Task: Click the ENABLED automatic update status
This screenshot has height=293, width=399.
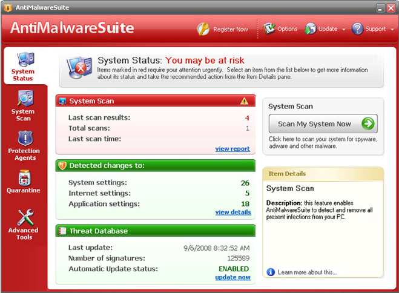Action: [234, 269]
